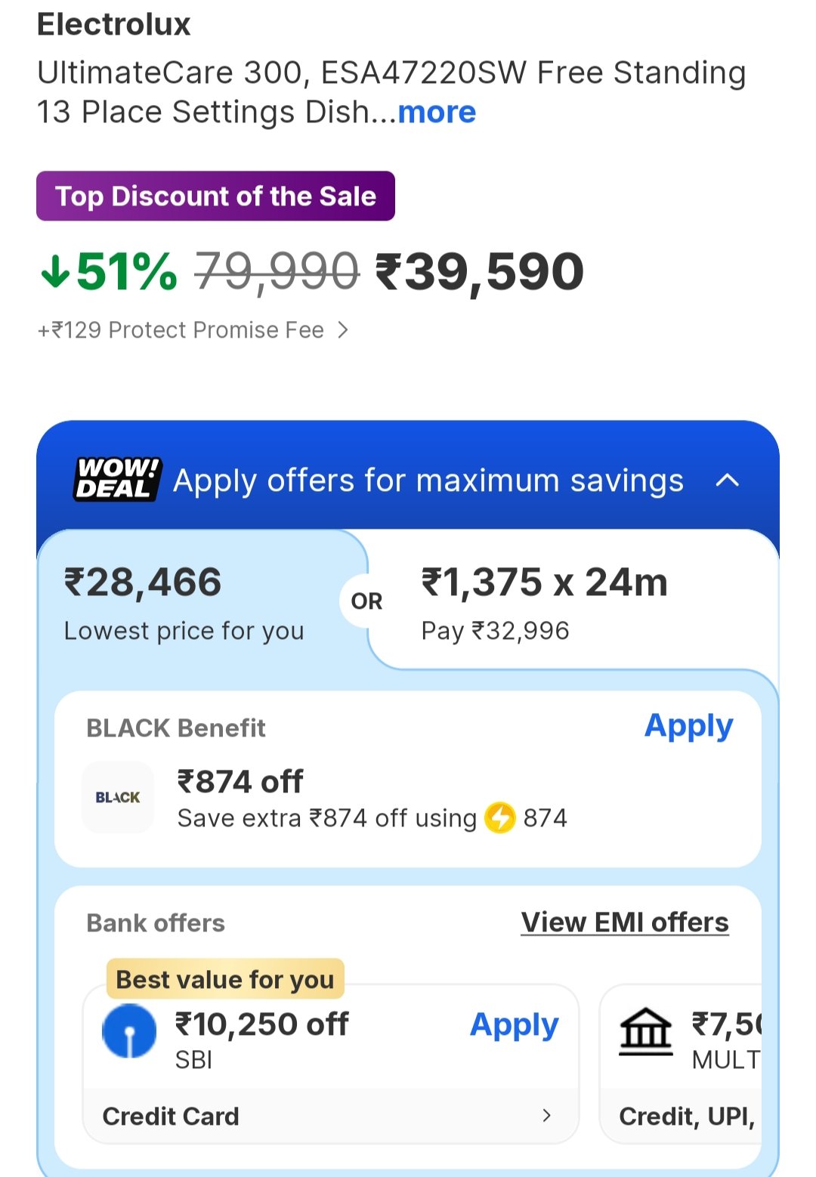Viewport: 816px width, 1177px height.
Task: Open Protect Promise Fee details chevron
Action: [x=343, y=330]
